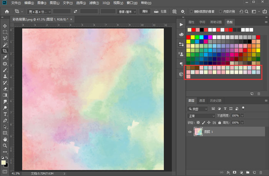
Task: Select the Path Selection tool
Action: pyautogui.click(x=5, y=127)
